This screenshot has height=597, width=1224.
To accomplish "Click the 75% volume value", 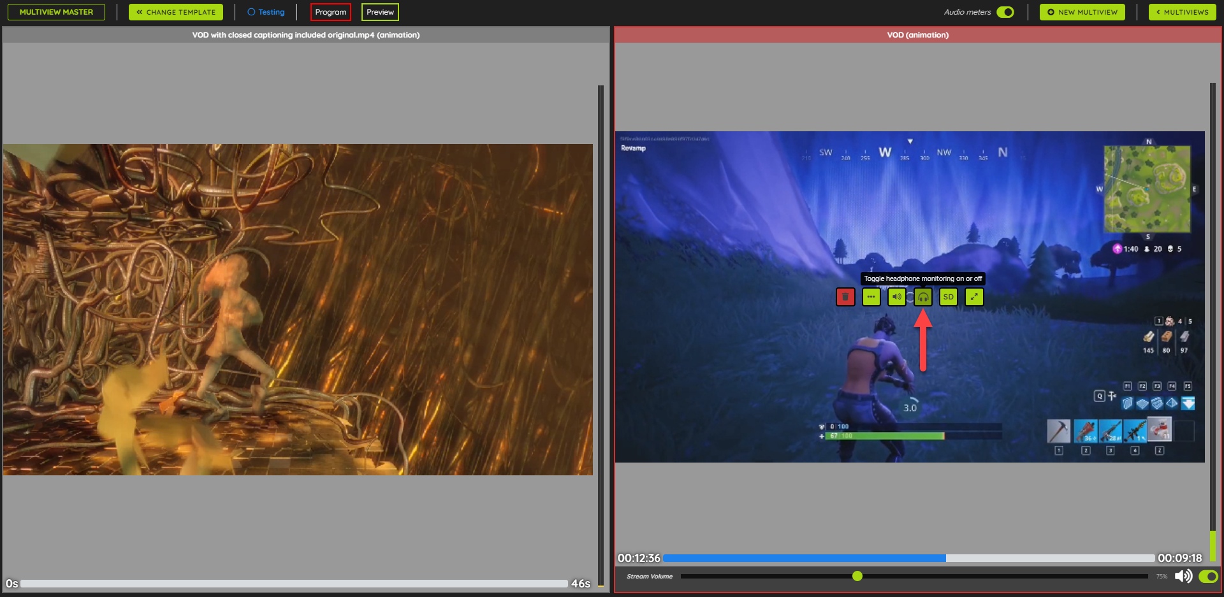I will point(1162,577).
